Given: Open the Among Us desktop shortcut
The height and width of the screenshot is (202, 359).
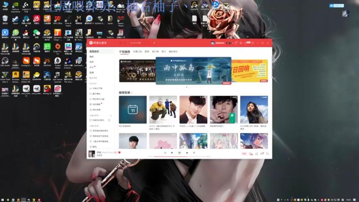Looking at the screenshot, I should click(x=47, y=90).
